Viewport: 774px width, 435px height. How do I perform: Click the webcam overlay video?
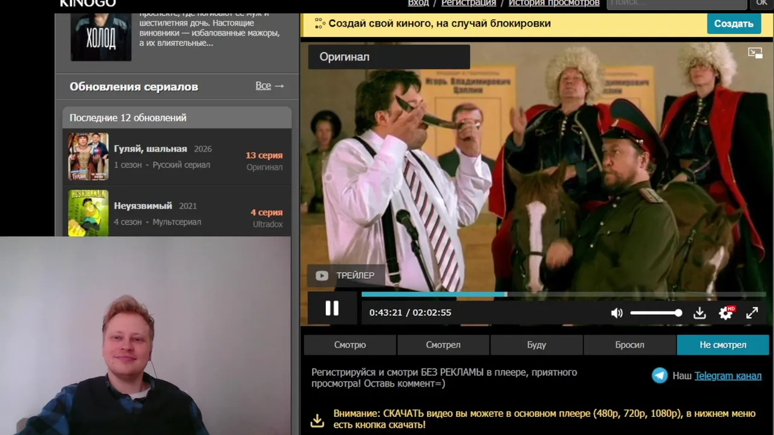pos(145,336)
